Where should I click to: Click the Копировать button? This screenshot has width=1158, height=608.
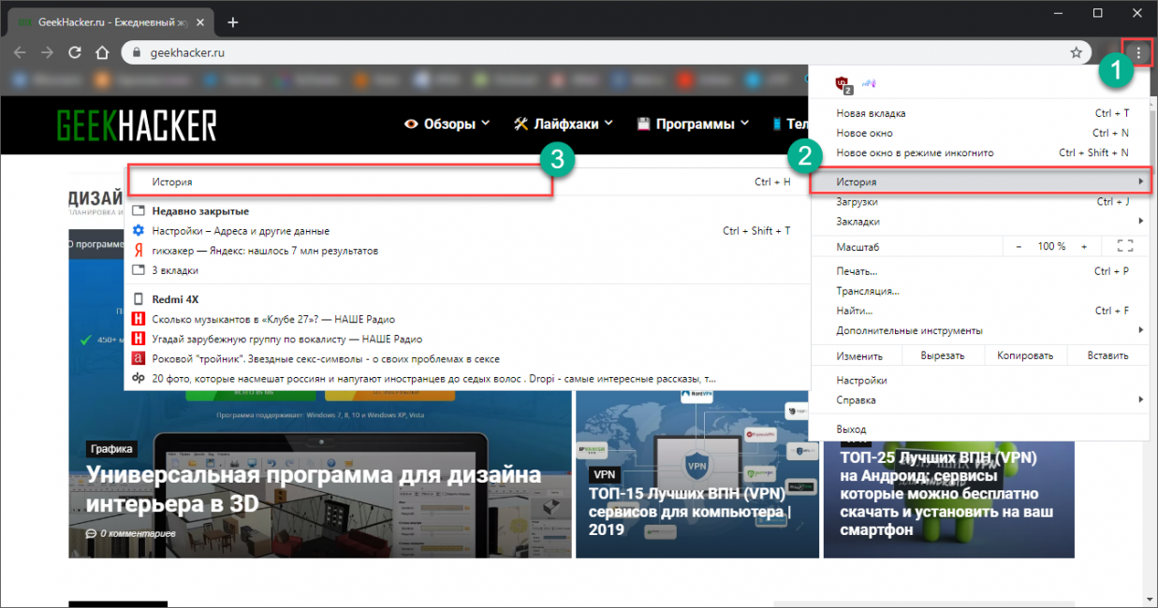pos(1025,355)
